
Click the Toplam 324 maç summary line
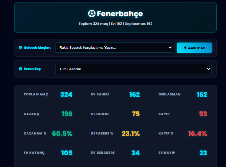(x=115, y=24)
